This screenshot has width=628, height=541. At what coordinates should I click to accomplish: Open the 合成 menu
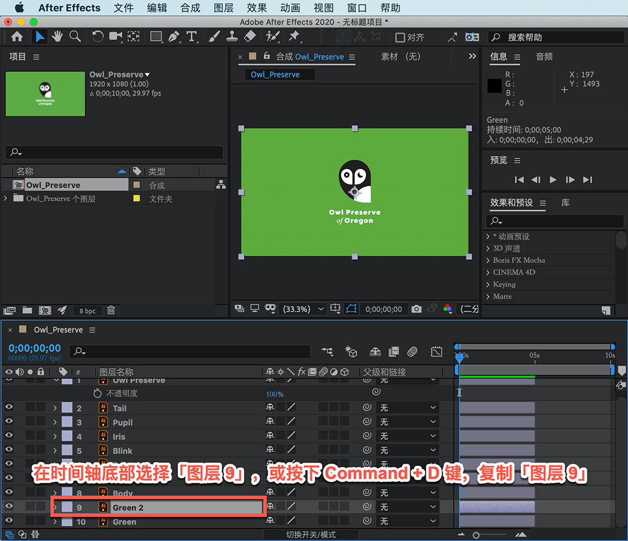pos(190,8)
